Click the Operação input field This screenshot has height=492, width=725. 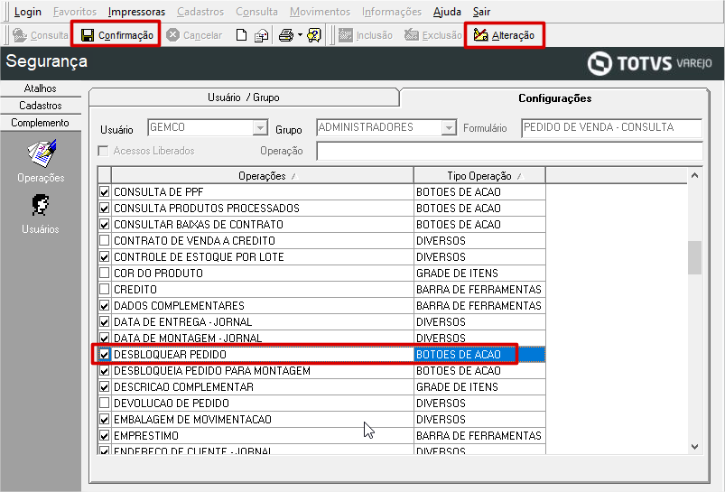tap(509, 151)
